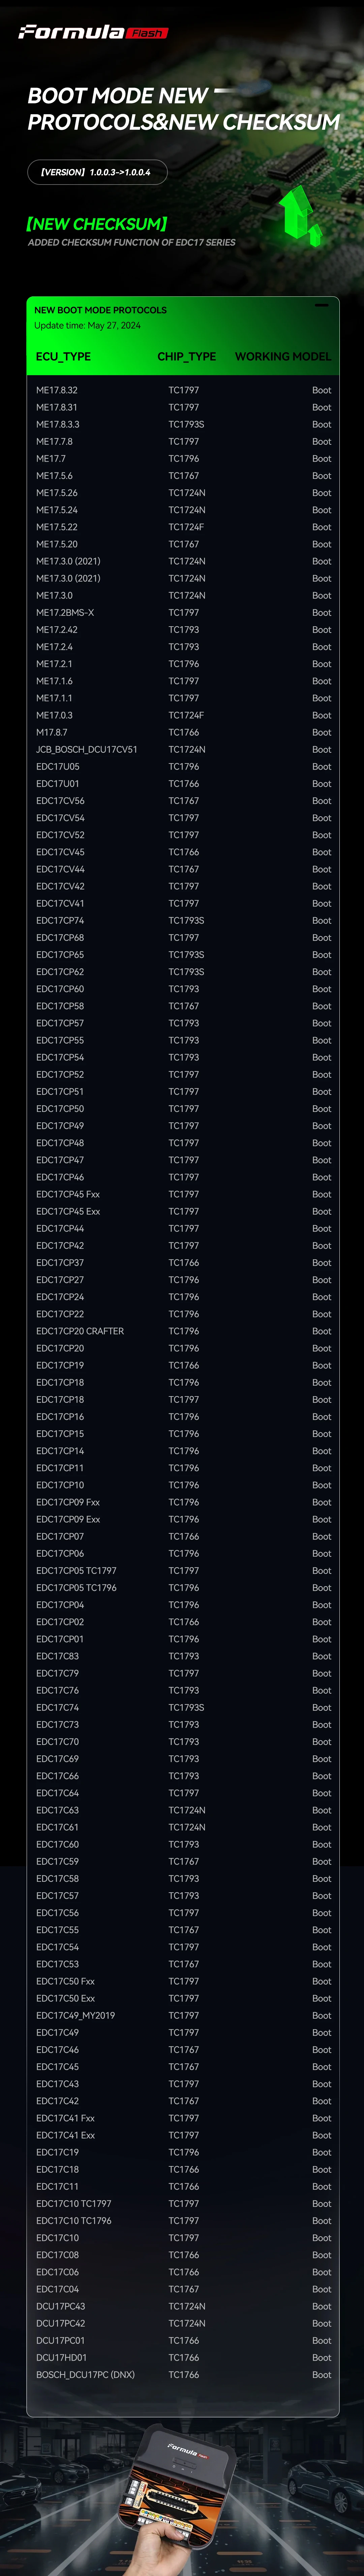Viewport: 364px width, 2576px height.
Task: Select the ME17.8.32 row
Action: [57, 390]
